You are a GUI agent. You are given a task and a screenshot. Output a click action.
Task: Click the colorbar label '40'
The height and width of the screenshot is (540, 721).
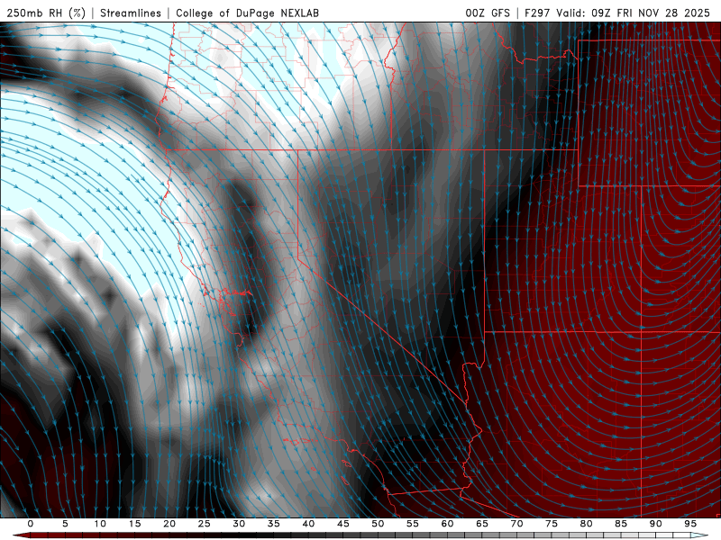308,524
